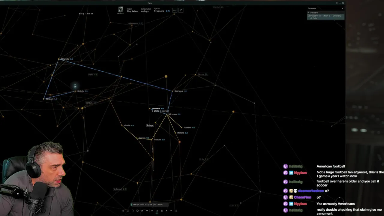
Task: Click the Average Pilots in Space legend label
Action: pos(148,205)
